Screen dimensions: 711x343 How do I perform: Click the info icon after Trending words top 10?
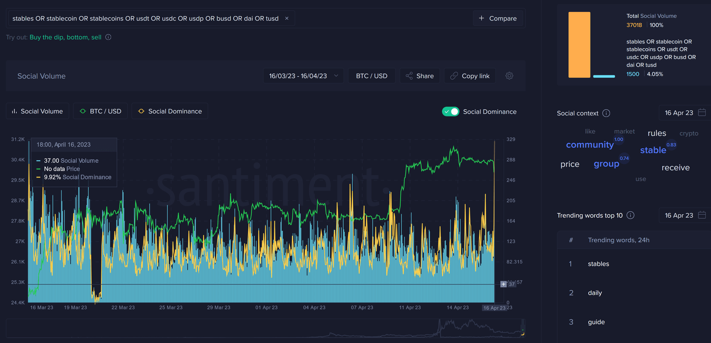630,215
